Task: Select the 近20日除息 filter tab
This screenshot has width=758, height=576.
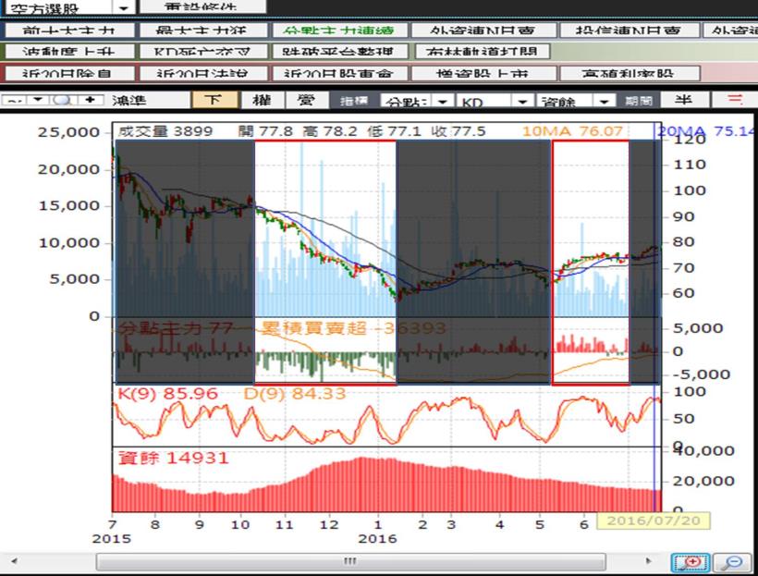Action: click(67, 73)
